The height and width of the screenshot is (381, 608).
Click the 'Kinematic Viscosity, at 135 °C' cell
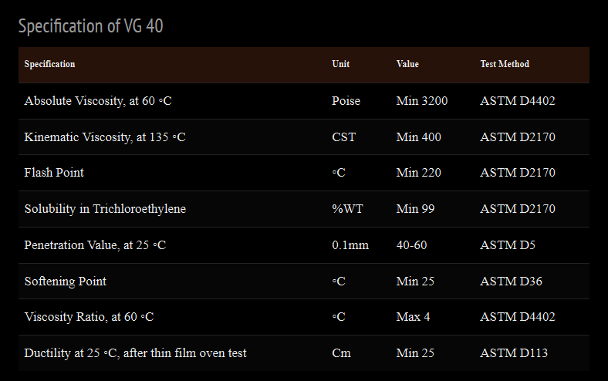(105, 137)
